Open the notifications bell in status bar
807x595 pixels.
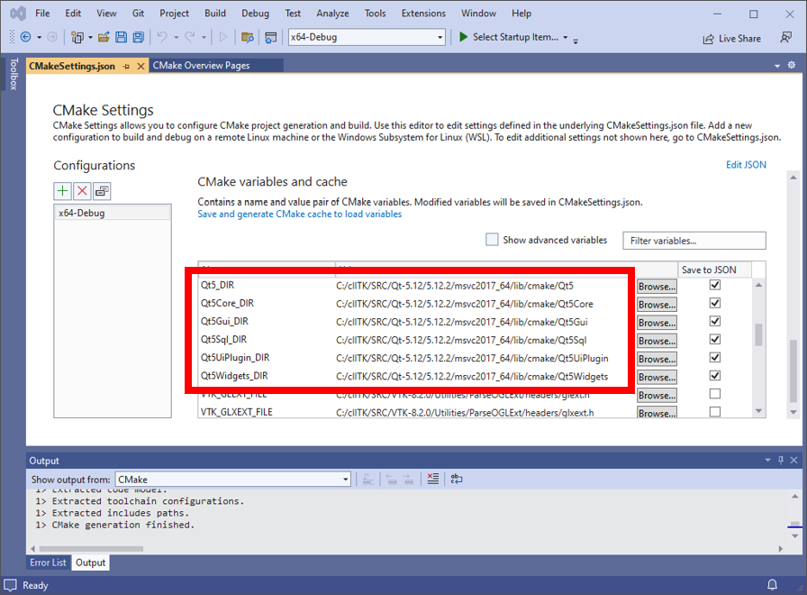point(773,585)
